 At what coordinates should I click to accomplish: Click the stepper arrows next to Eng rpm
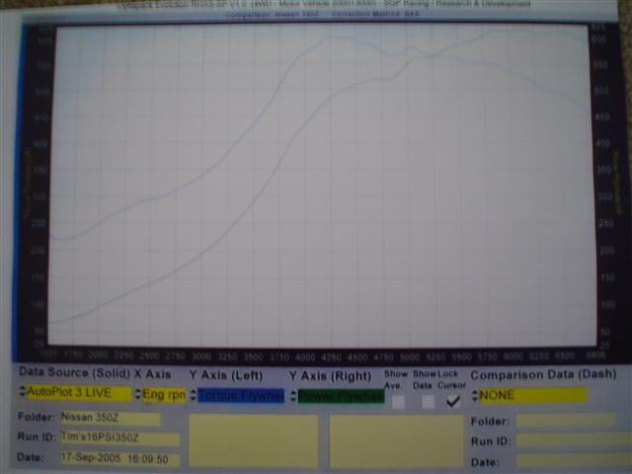pyautogui.click(x=138, y=394)
